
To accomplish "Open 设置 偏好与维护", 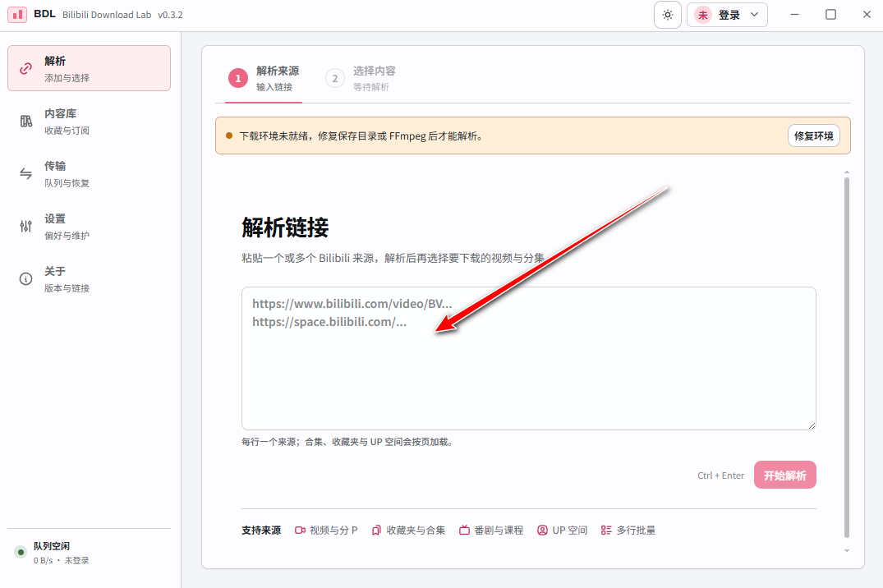I will click(x=89, y=227).
